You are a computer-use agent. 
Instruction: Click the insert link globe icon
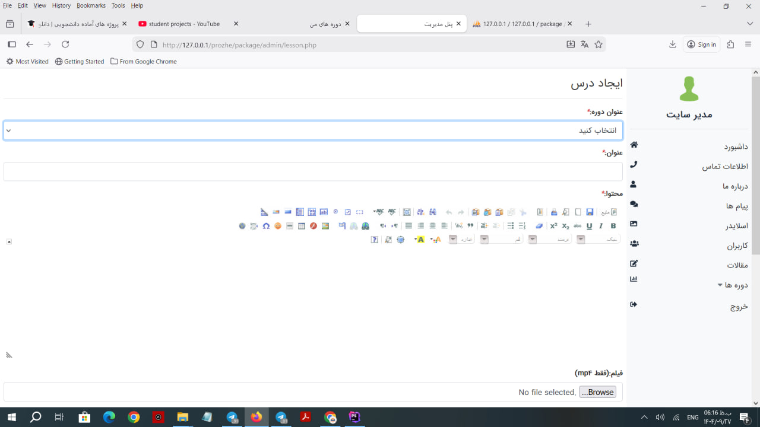[x=365, y=226]
